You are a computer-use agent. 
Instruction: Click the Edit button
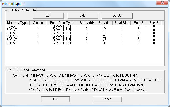pyautogui.click(x=48, y=16)
